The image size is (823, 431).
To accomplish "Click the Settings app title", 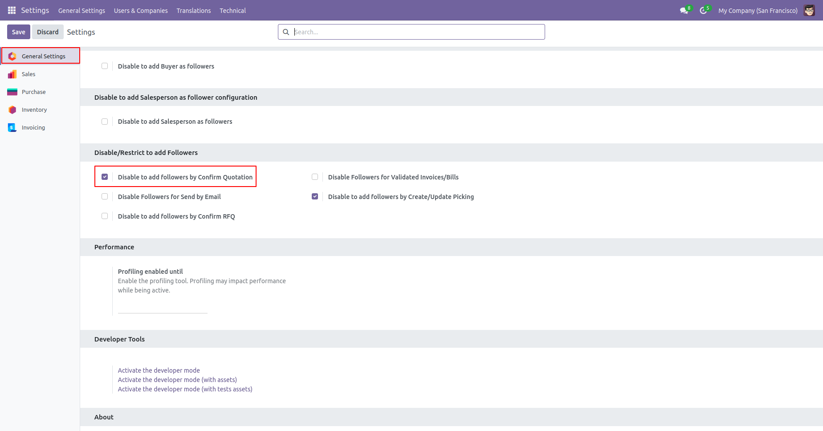I will (35, 10).
